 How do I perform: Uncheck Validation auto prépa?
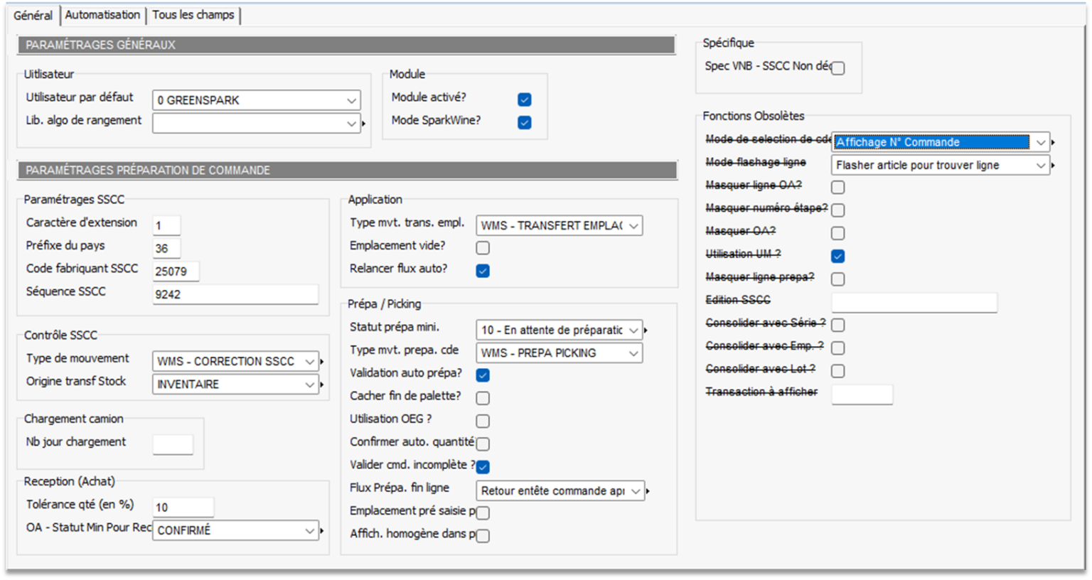pos(483,375)
